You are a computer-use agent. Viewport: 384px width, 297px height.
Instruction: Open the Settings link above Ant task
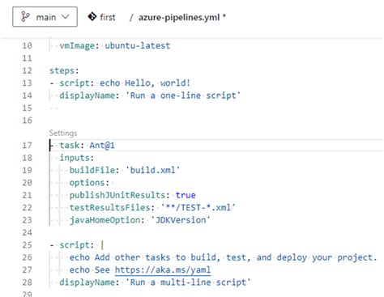click(x=63, y=133)
